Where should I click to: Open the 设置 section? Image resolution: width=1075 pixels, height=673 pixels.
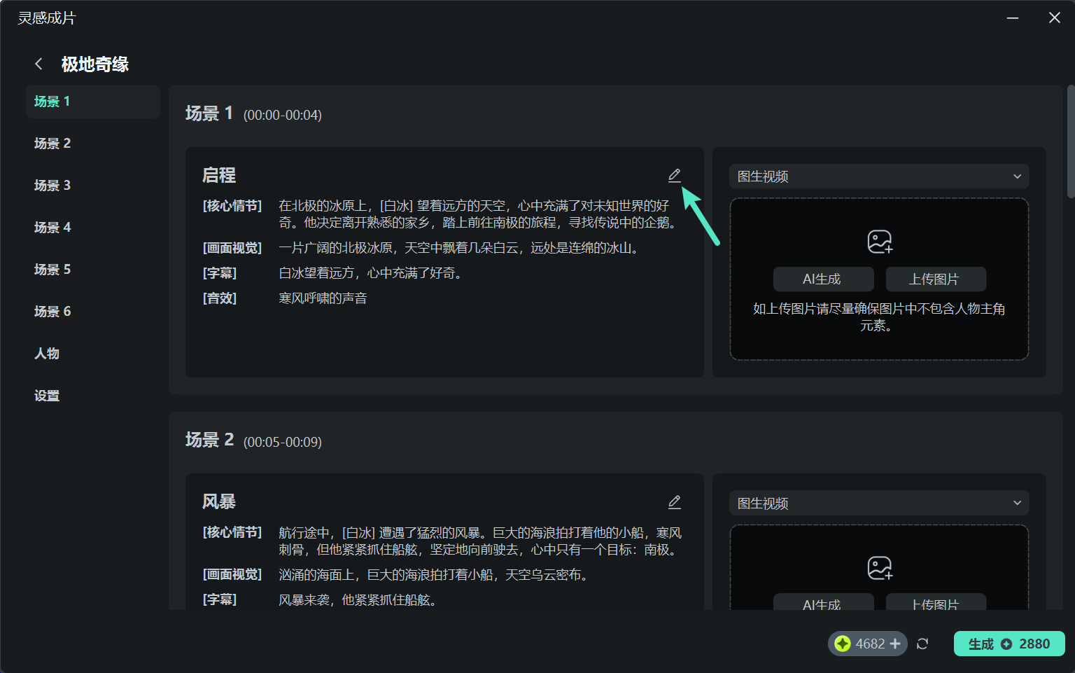93,396
